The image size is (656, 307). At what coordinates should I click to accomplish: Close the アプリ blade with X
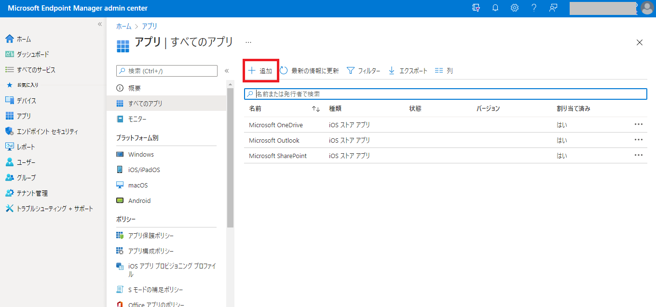coord(640,42)
